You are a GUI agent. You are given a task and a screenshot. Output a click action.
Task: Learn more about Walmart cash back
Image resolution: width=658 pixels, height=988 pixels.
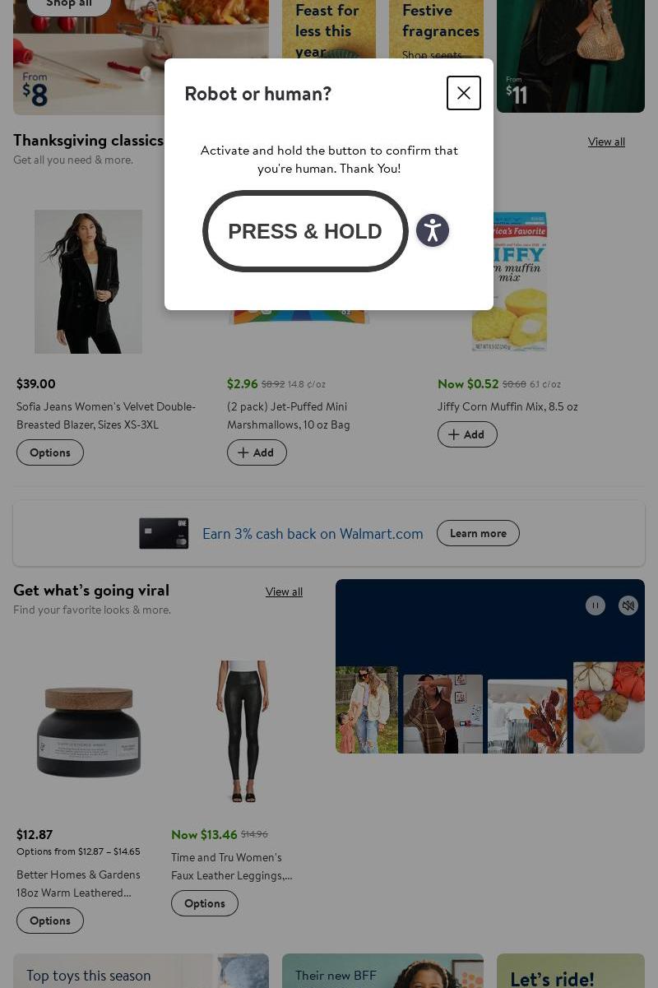478,533
